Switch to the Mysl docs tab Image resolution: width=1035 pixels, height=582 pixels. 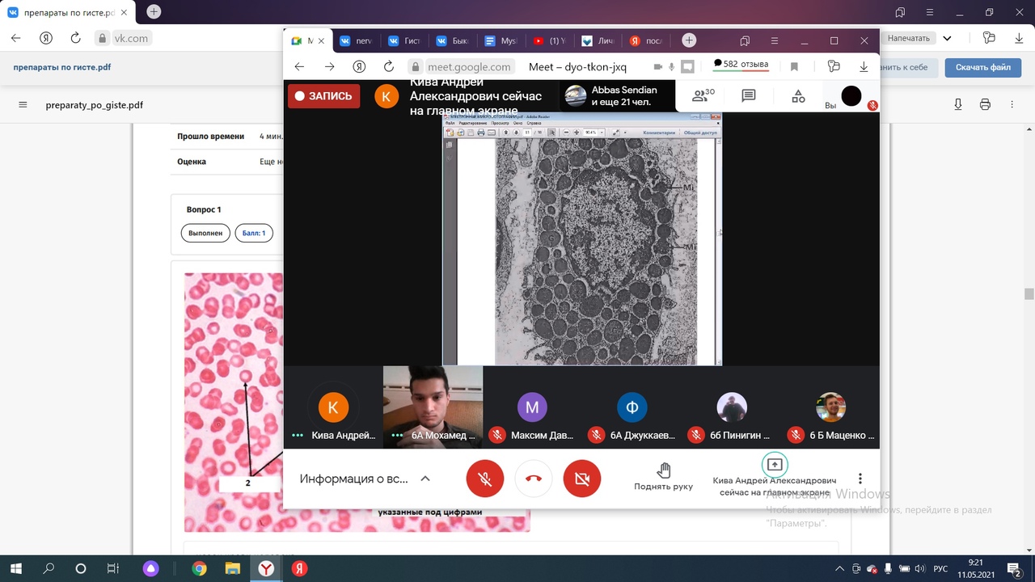tap(500, 40)
